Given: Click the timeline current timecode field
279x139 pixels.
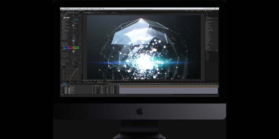Looking at the screenshot, I should tap(65, 84).
